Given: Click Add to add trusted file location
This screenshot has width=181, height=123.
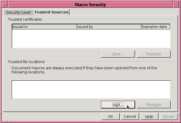Looking at the screenshot, I should coord(118,105).
